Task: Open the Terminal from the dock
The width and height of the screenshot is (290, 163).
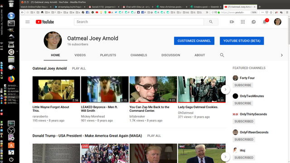Action: [11, 23]
